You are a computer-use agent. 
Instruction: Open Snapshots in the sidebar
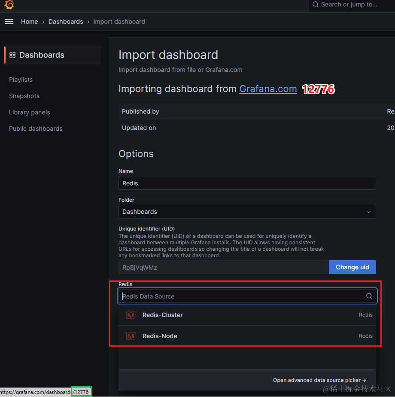(24, 96)
